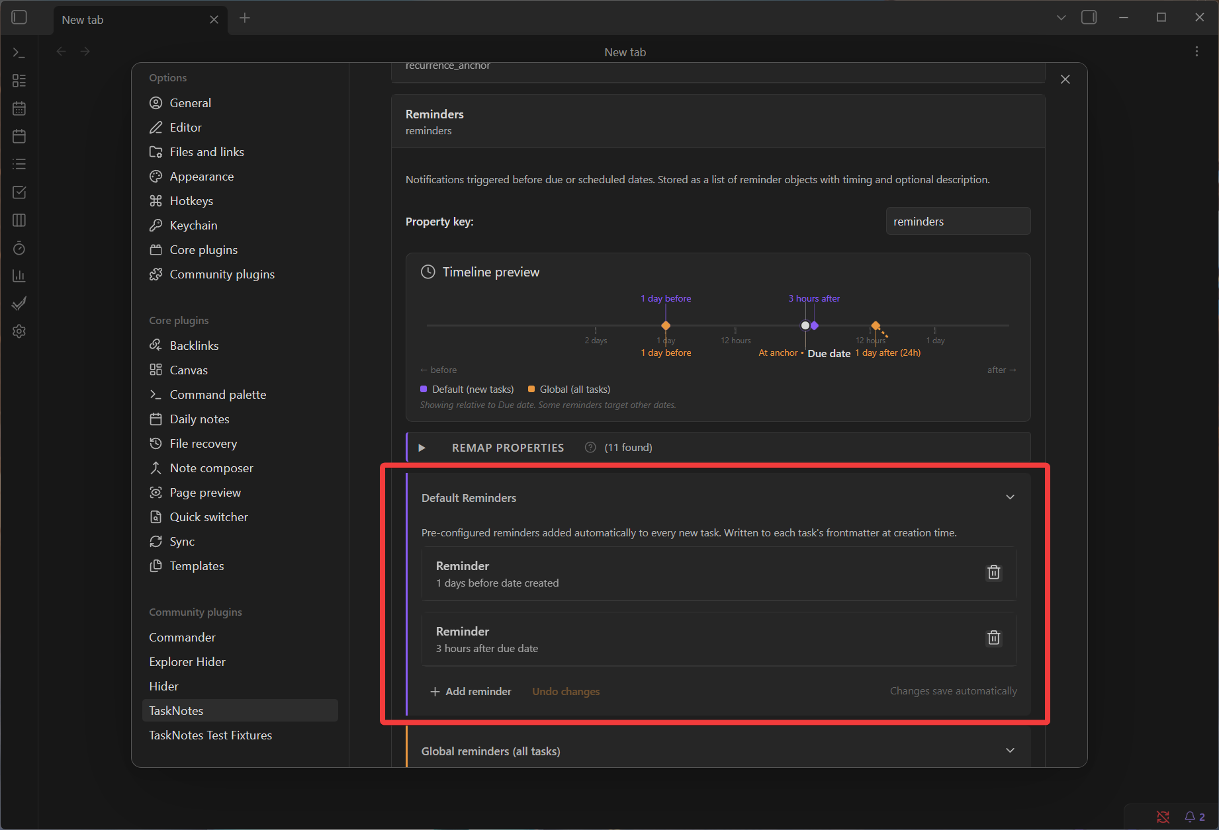
Task: Collapse the Default Reminders section
Action: (x=1010, y=497)
